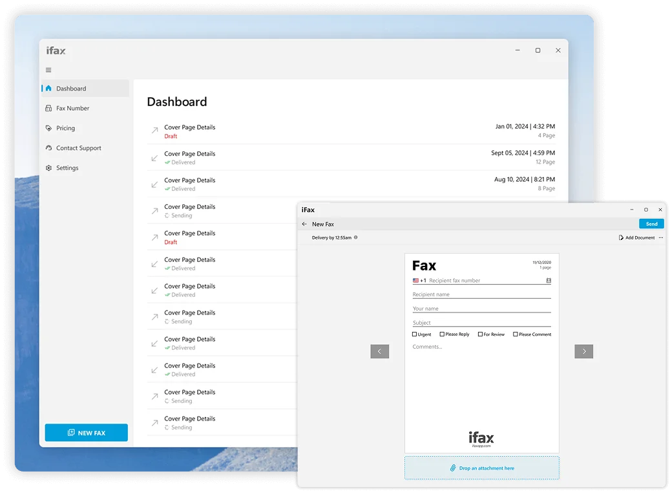670x491 pixels.
Task: Click the Contact Support headset icon
Action: tap(48, 148)
